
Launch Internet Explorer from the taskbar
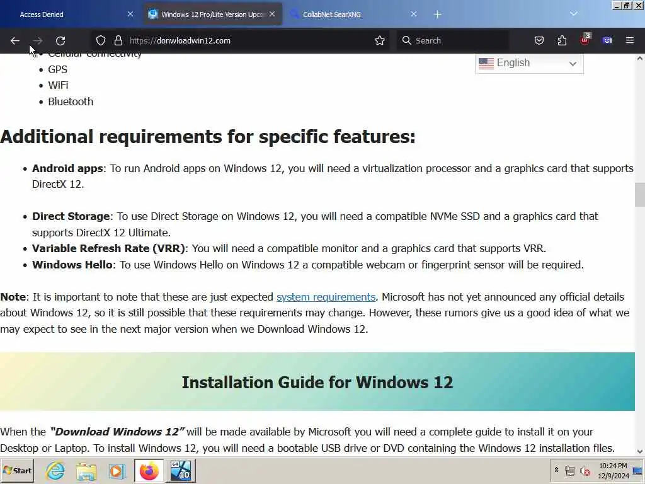point(55,470)
